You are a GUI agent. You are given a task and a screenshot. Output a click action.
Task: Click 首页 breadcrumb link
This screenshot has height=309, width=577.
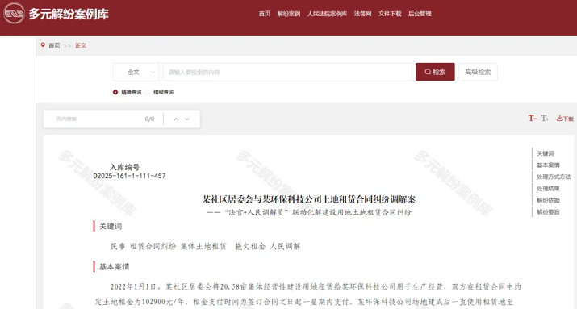click(54, 46)
